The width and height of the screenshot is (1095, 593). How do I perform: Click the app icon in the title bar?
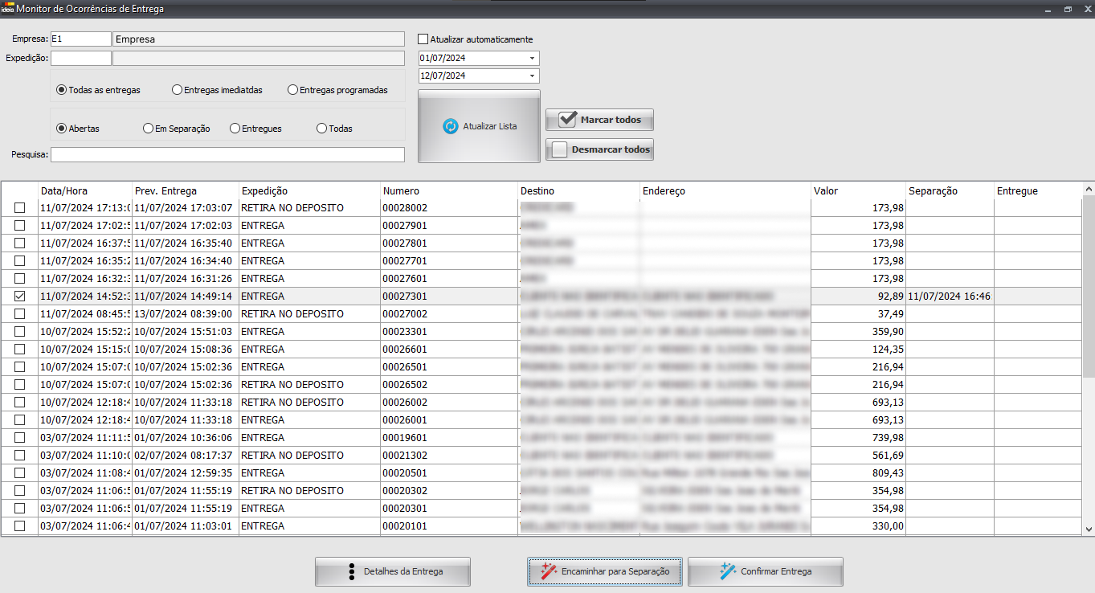pos(7,9)
